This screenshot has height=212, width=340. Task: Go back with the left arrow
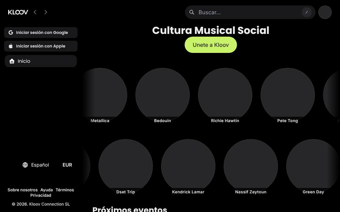click(x=35, y=12)
